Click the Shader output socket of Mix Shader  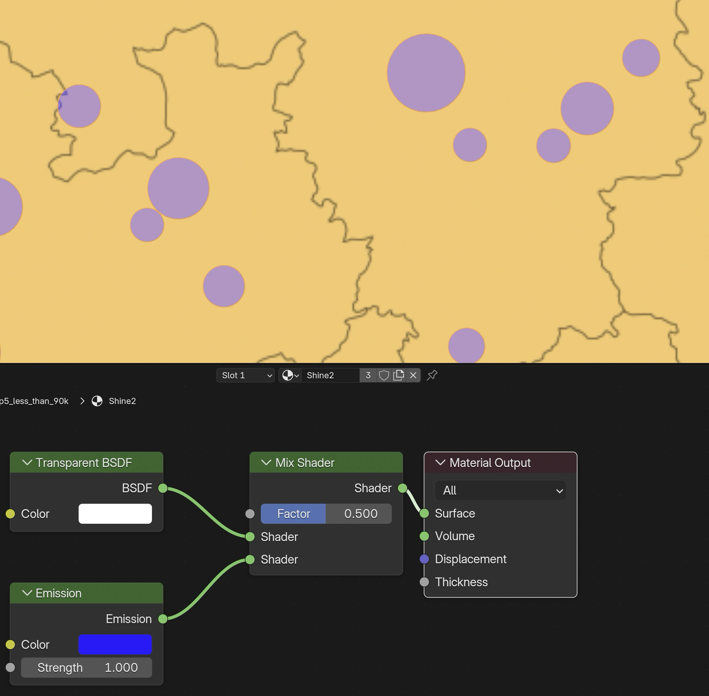[402, 488]
